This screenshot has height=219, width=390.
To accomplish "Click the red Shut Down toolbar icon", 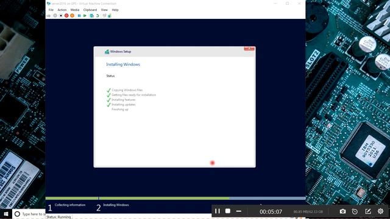I will (x=66, y=16).
